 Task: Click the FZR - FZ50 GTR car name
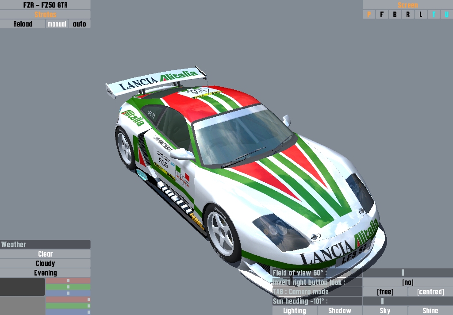pyautogui.click(x=45, y=5)
